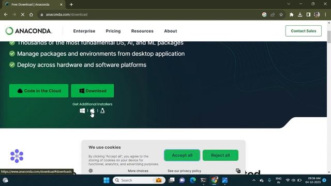The width and height of the screenshot is (331, 186).
Task: Open Microsoft Edge from taskbar
Action: 192,180
